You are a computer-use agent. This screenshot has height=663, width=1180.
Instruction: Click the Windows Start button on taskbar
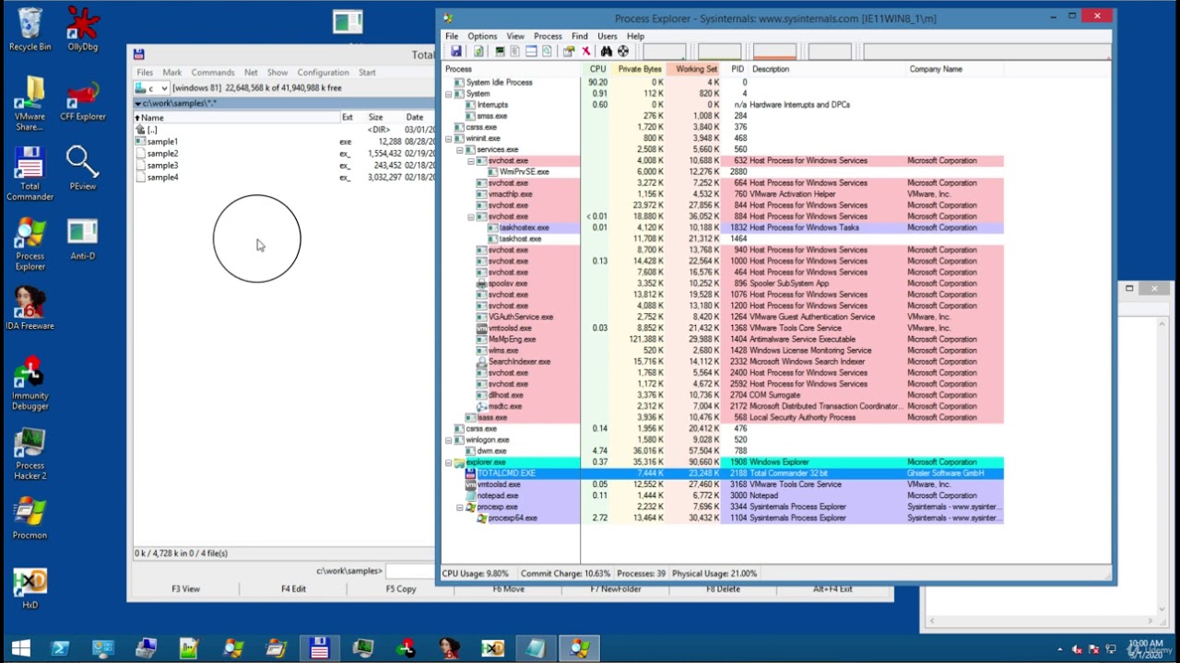click(20, 649)
